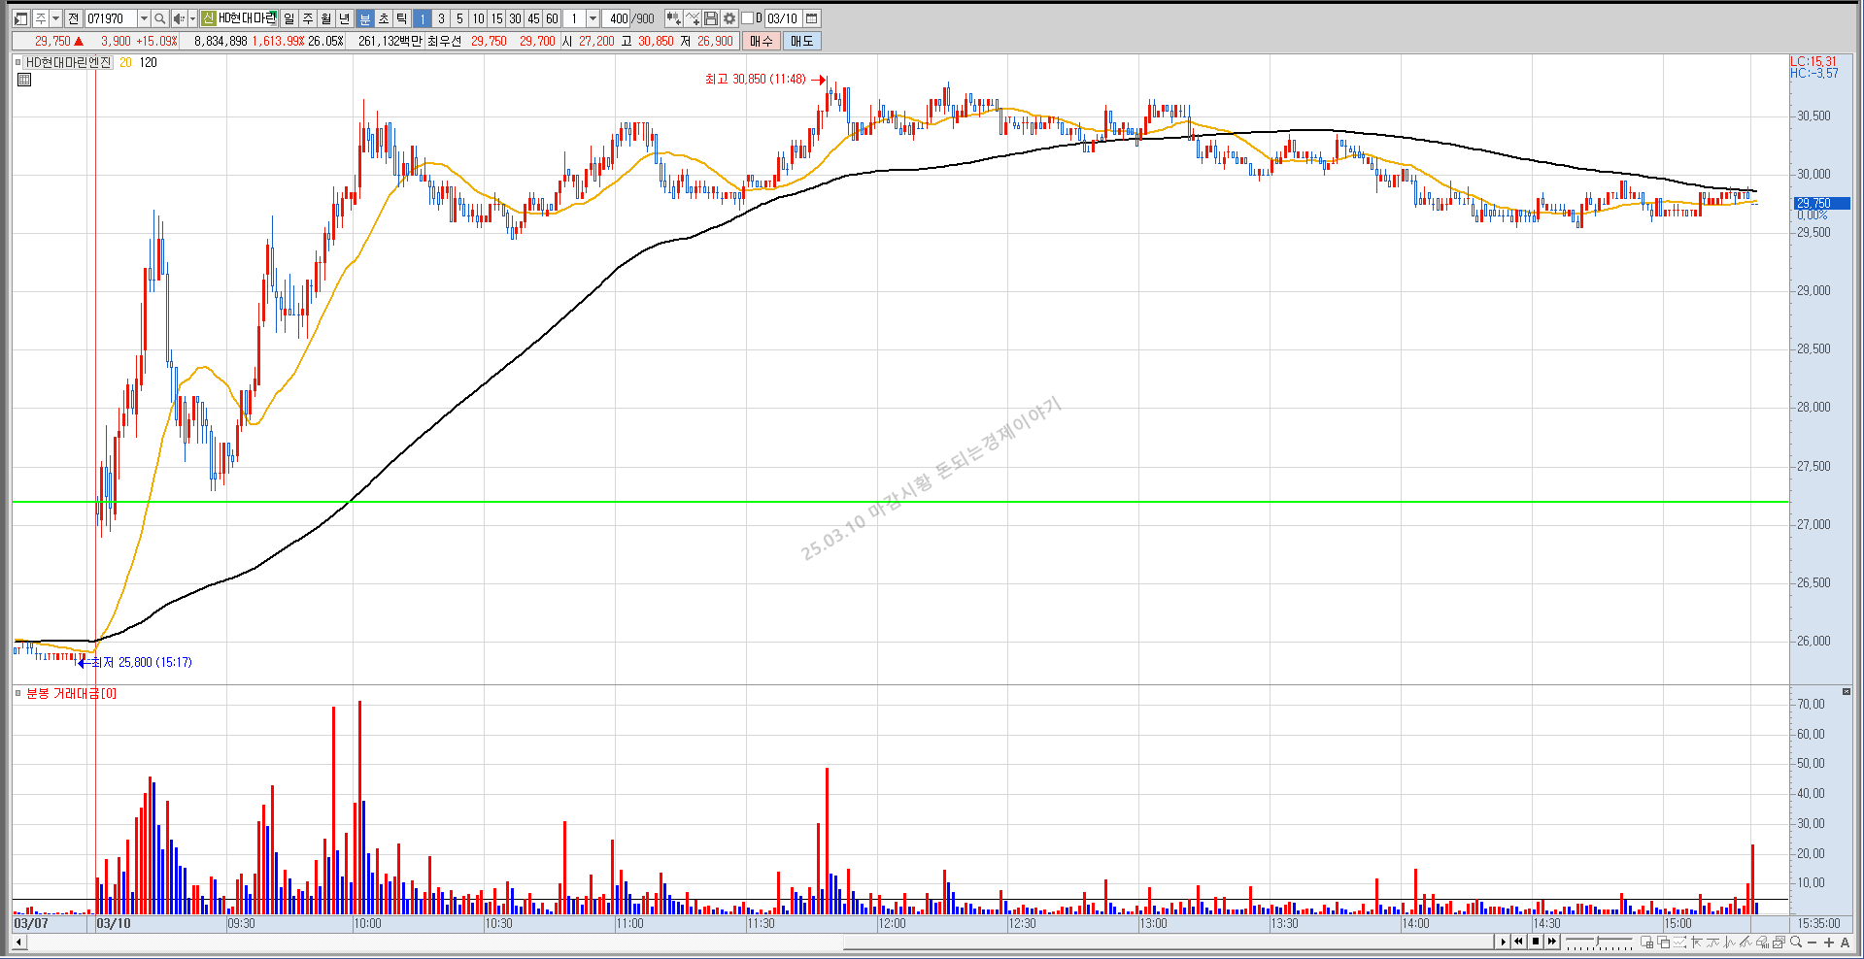1864x959 pixels.
Task: Choose the 5-minute interval button
Action: tap(459, 18)
